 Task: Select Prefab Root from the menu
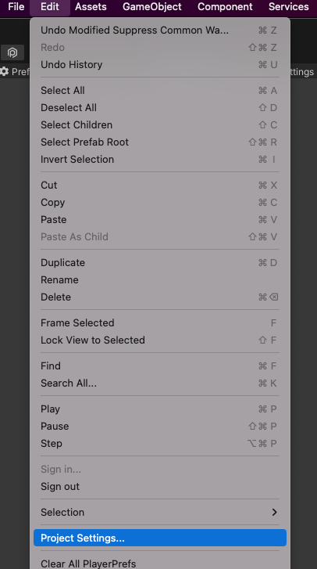[159, 142]
